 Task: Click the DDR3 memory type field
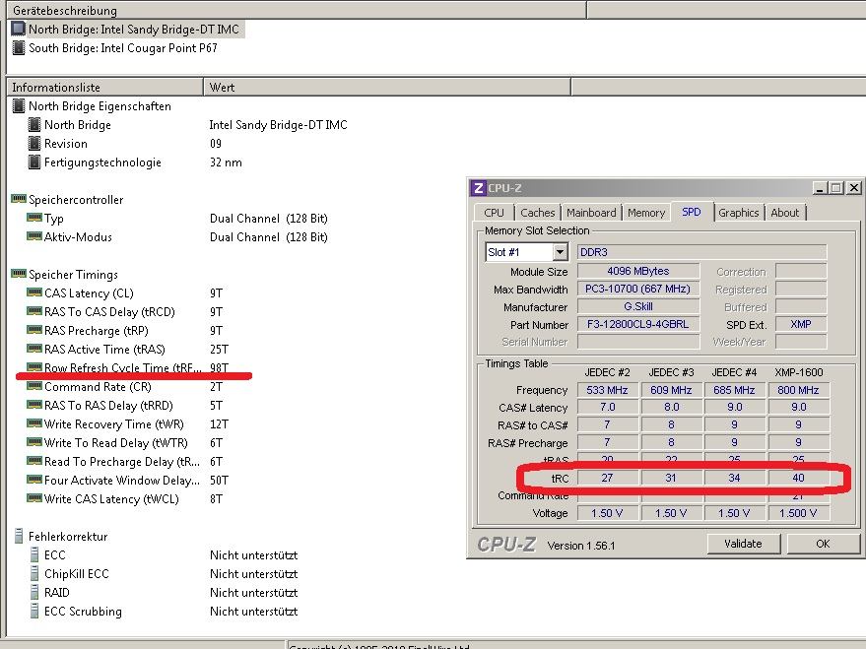tap(702, 252)
